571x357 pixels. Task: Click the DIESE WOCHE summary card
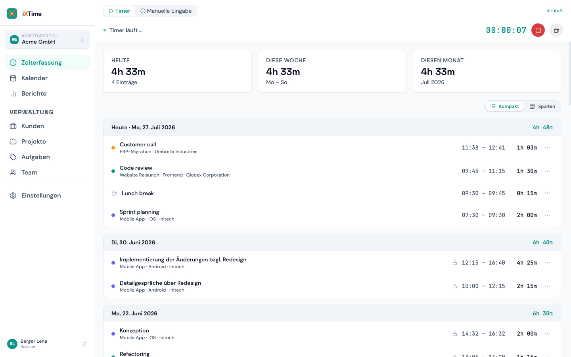point(332,71)
